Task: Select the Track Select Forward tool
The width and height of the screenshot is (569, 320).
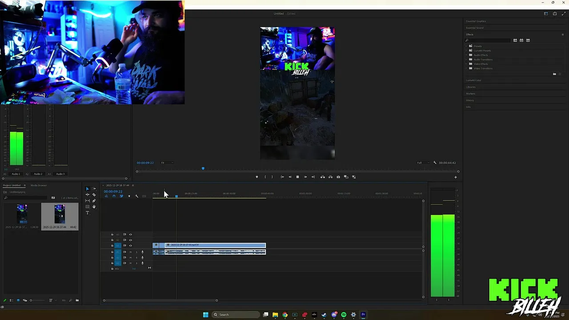Action: tap(94, 188)
